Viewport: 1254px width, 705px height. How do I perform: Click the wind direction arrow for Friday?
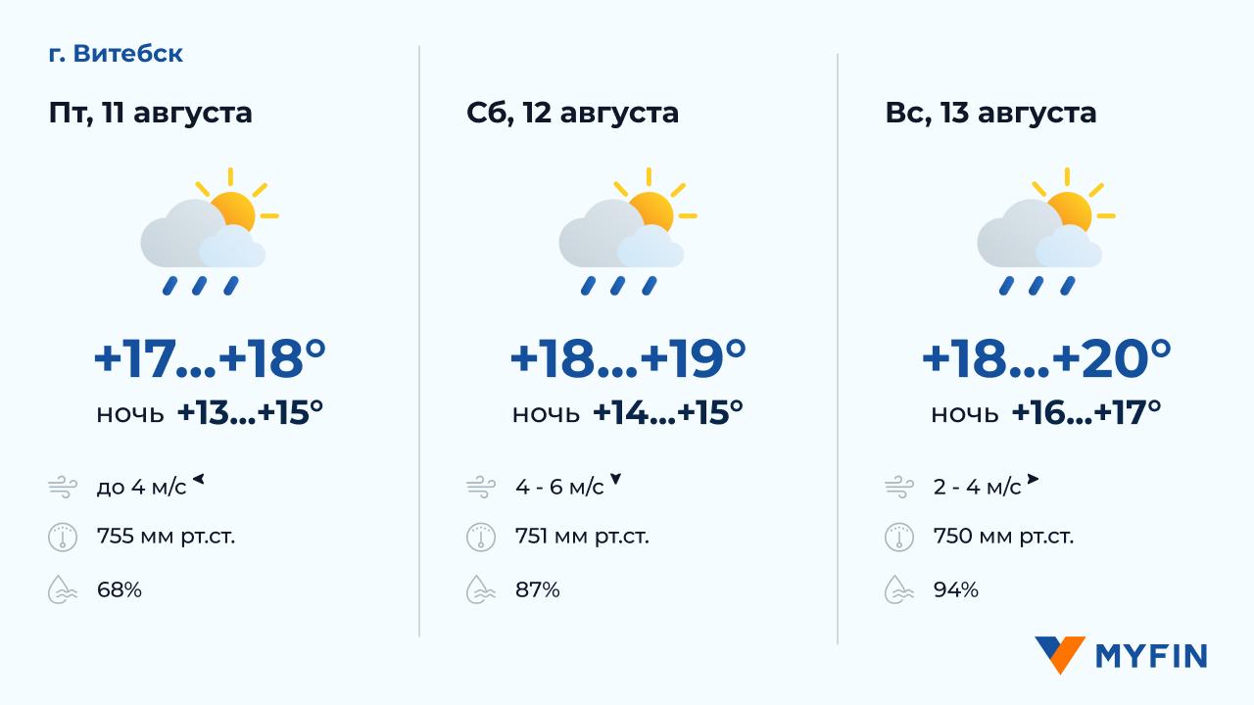(x=198, y=479)
